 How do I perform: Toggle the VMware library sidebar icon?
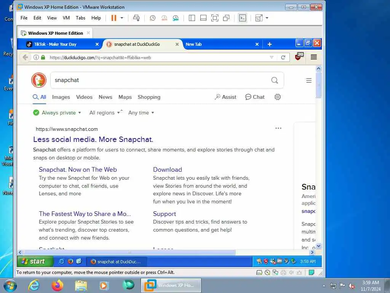pos(192,18)
